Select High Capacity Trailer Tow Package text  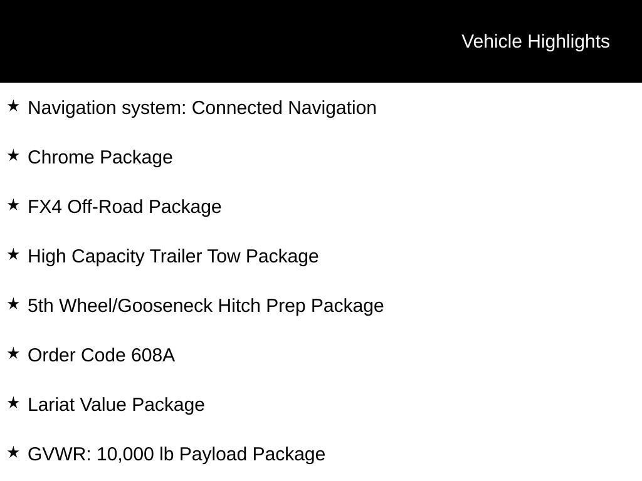click(x=173, y=256)
